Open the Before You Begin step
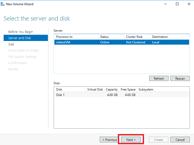 [20, 32]
